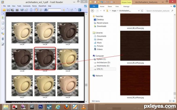Launch Internet Explorer from the taskbar

pos(58,107)
